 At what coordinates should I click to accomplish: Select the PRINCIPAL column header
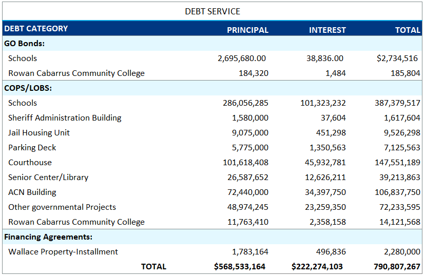click(247, 30)
